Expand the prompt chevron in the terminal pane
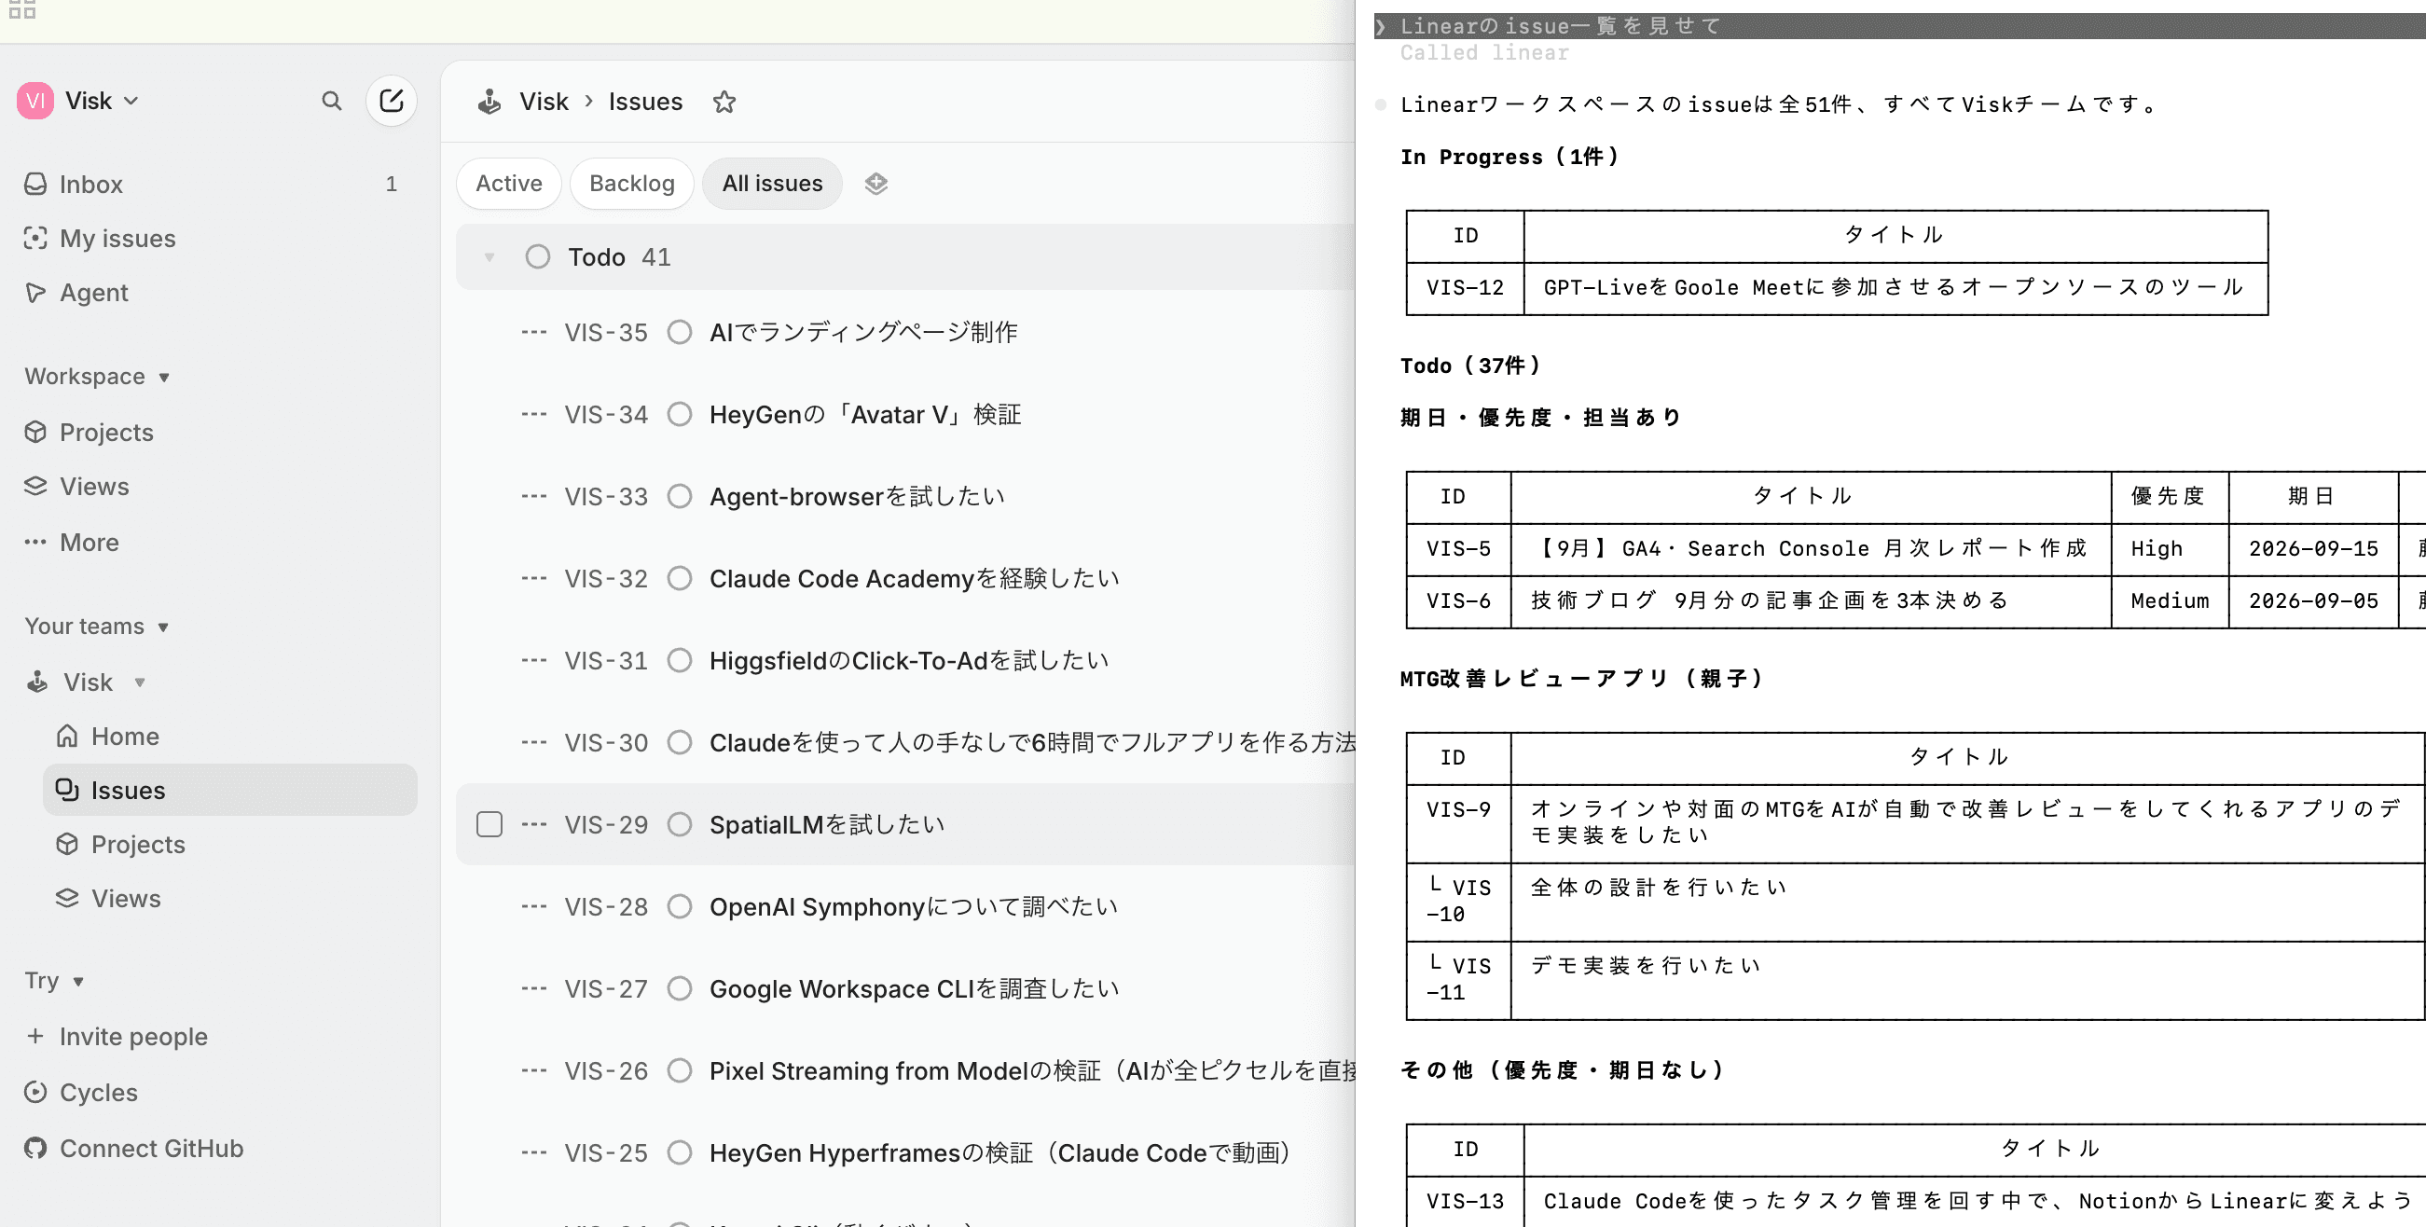This screenshot has width=2426, height=1227. (x=1380, y=26)
